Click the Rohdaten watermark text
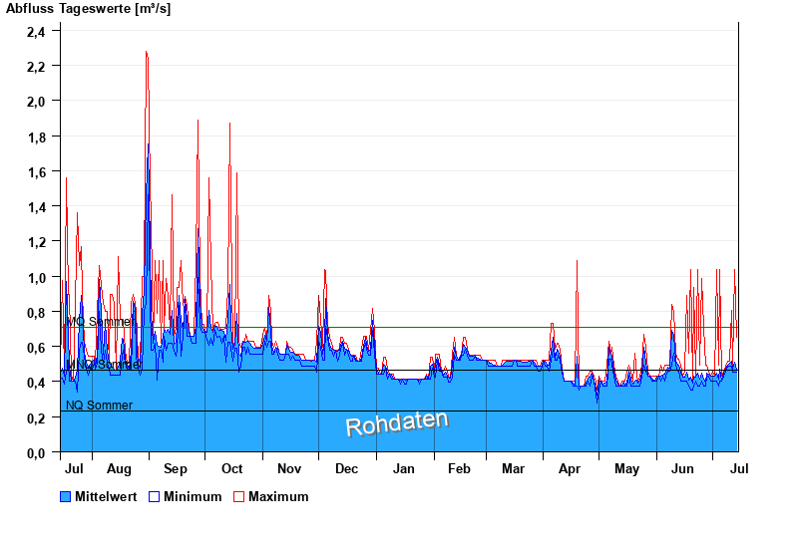This screenshot has width=798, height=548. 397,423
